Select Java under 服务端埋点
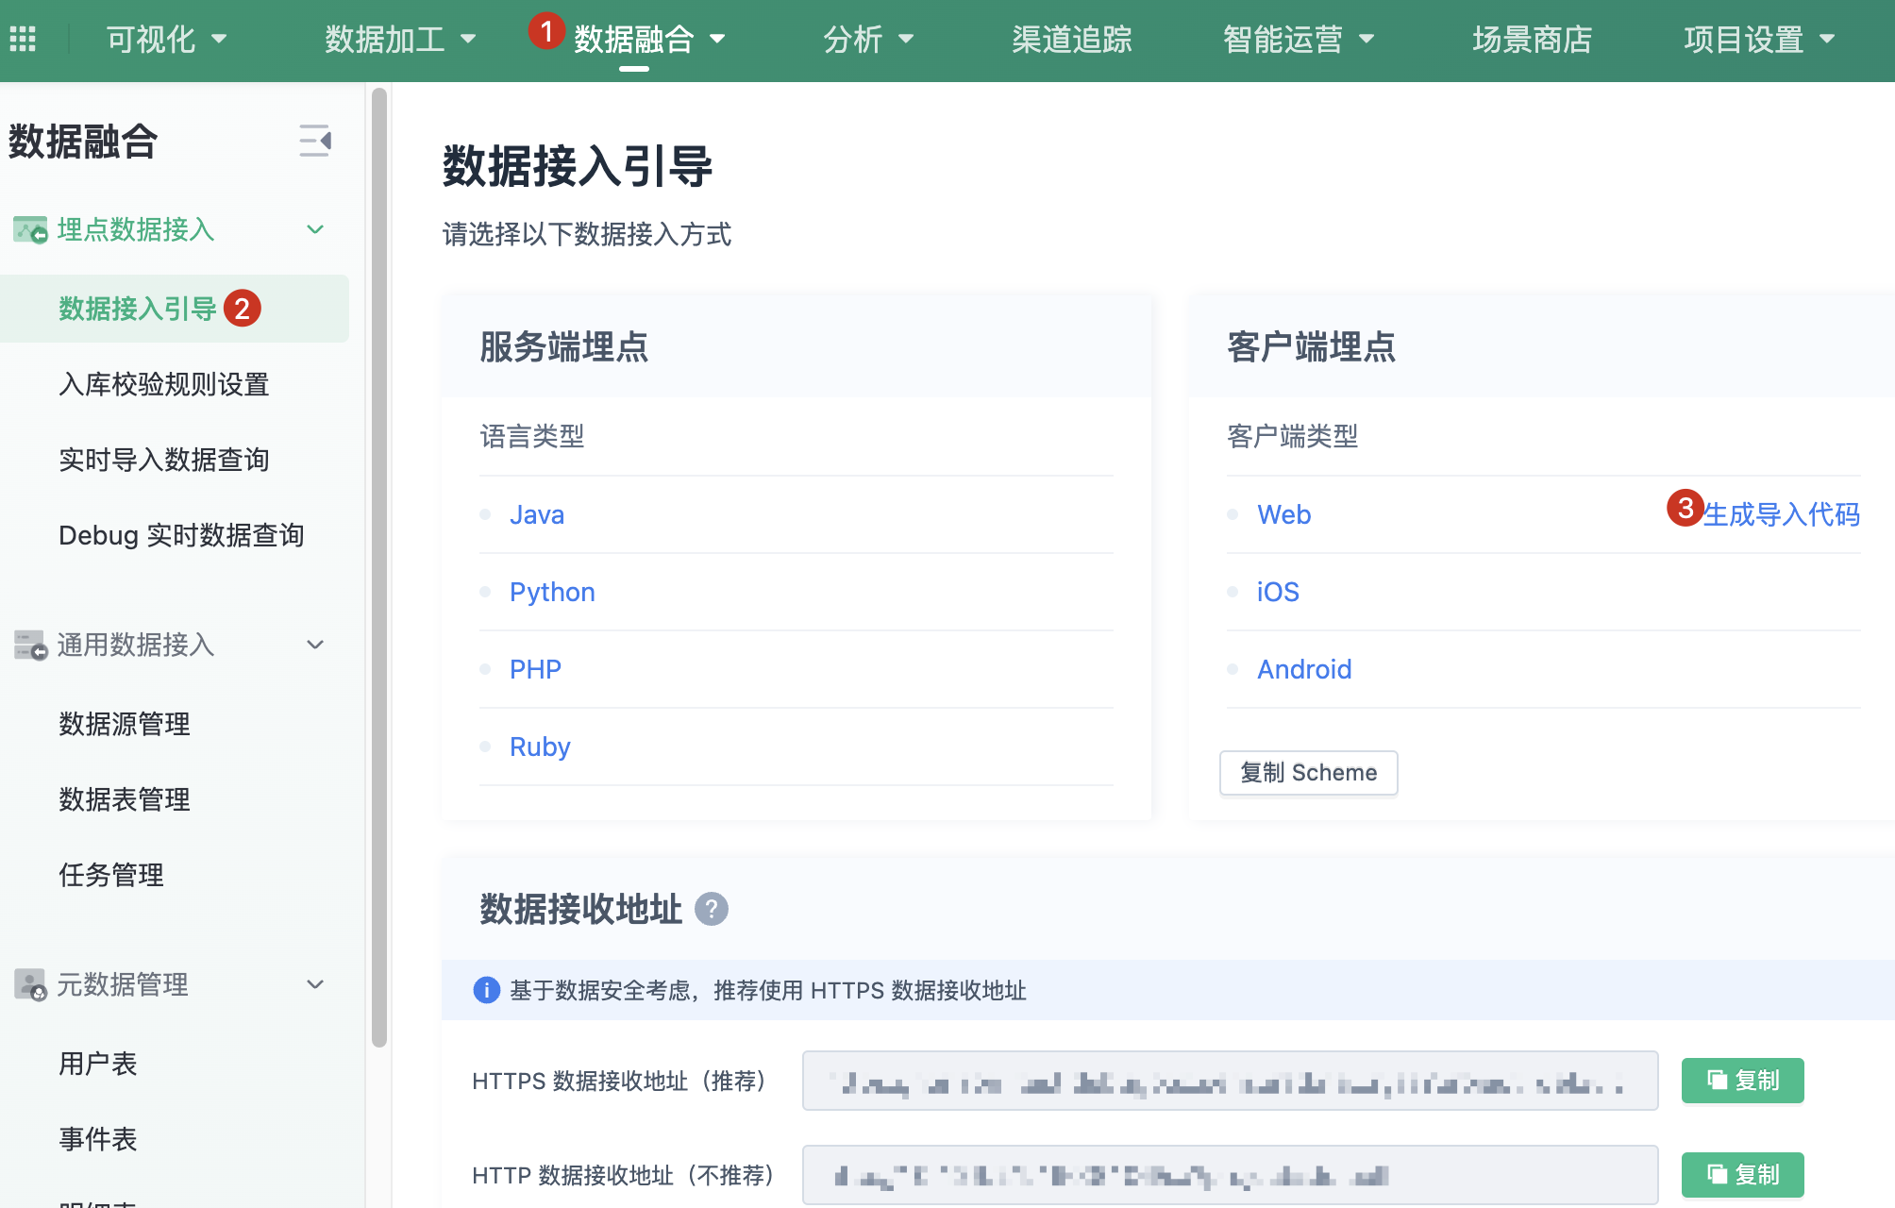This screenshot has height=1208, width=1895. tap(536, 514)
